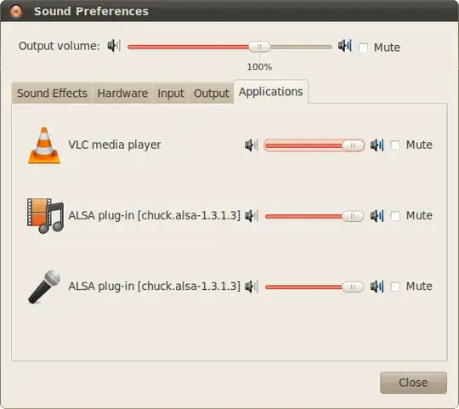Click the low-volume speaker icon beside Output volume
459x409 pixels.
[114, 46]
